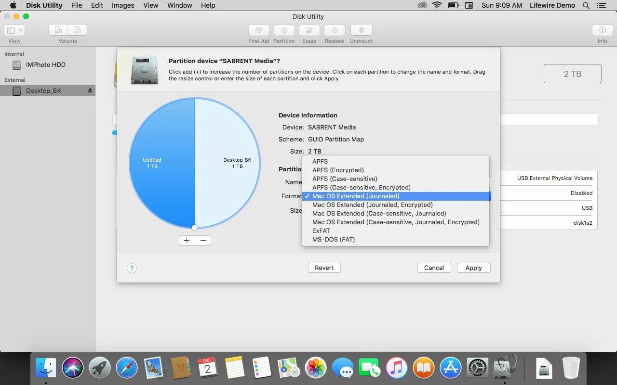Click the Unmount toolbar icon
The height and width of the screenshot is (385, 617).
361,30
